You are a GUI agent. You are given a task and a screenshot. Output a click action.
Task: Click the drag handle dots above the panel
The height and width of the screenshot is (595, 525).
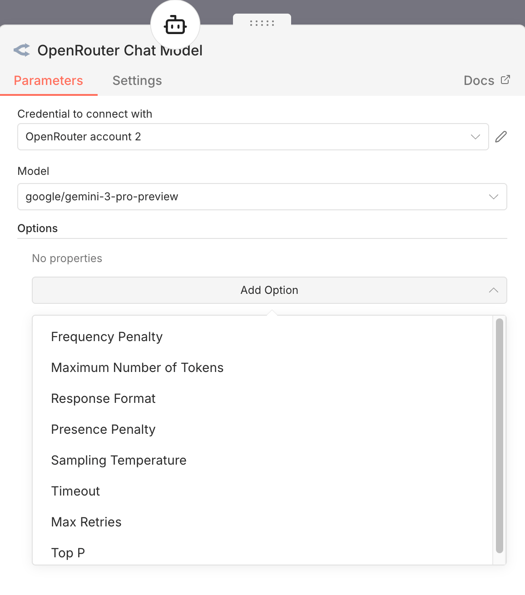(262, 23)
